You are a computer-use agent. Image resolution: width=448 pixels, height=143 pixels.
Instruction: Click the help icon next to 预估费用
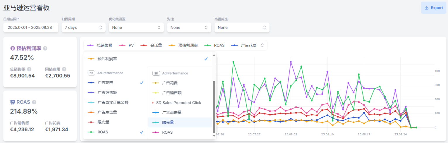click(64, 69)
